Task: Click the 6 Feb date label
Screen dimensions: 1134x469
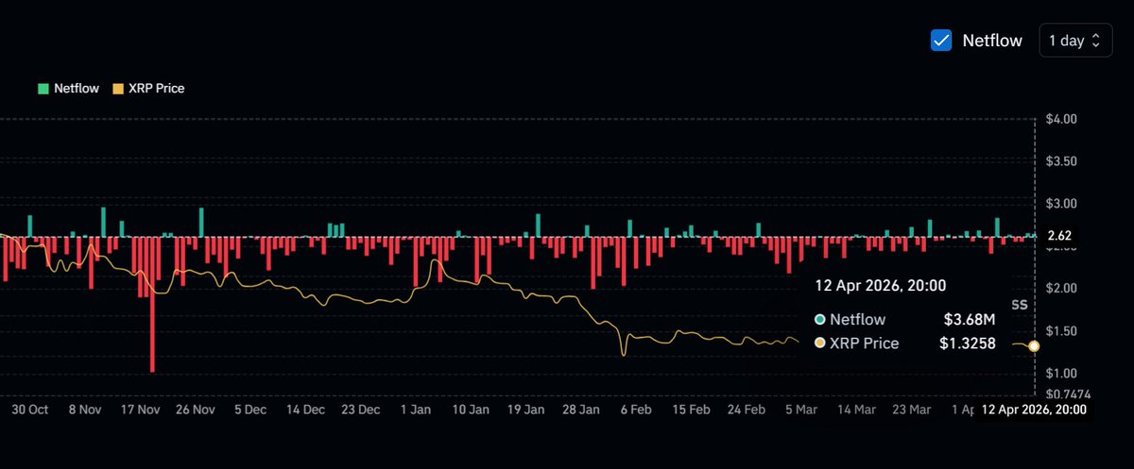Action: tap(637, 410)
